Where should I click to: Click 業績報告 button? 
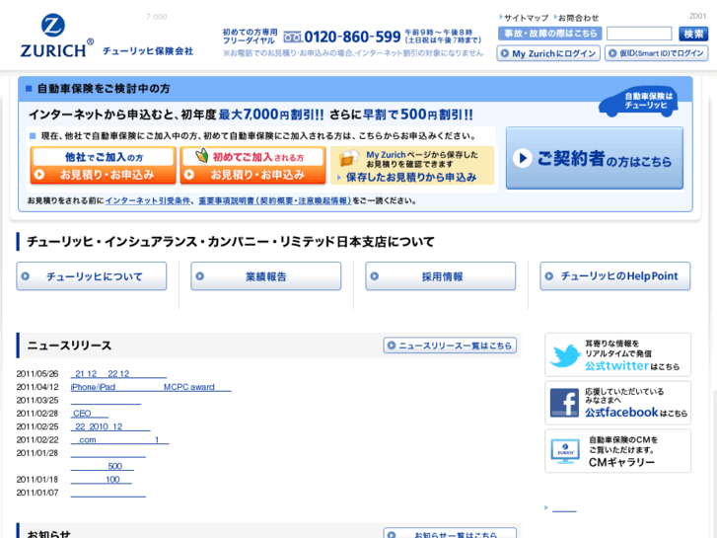[x=266, y=276]
